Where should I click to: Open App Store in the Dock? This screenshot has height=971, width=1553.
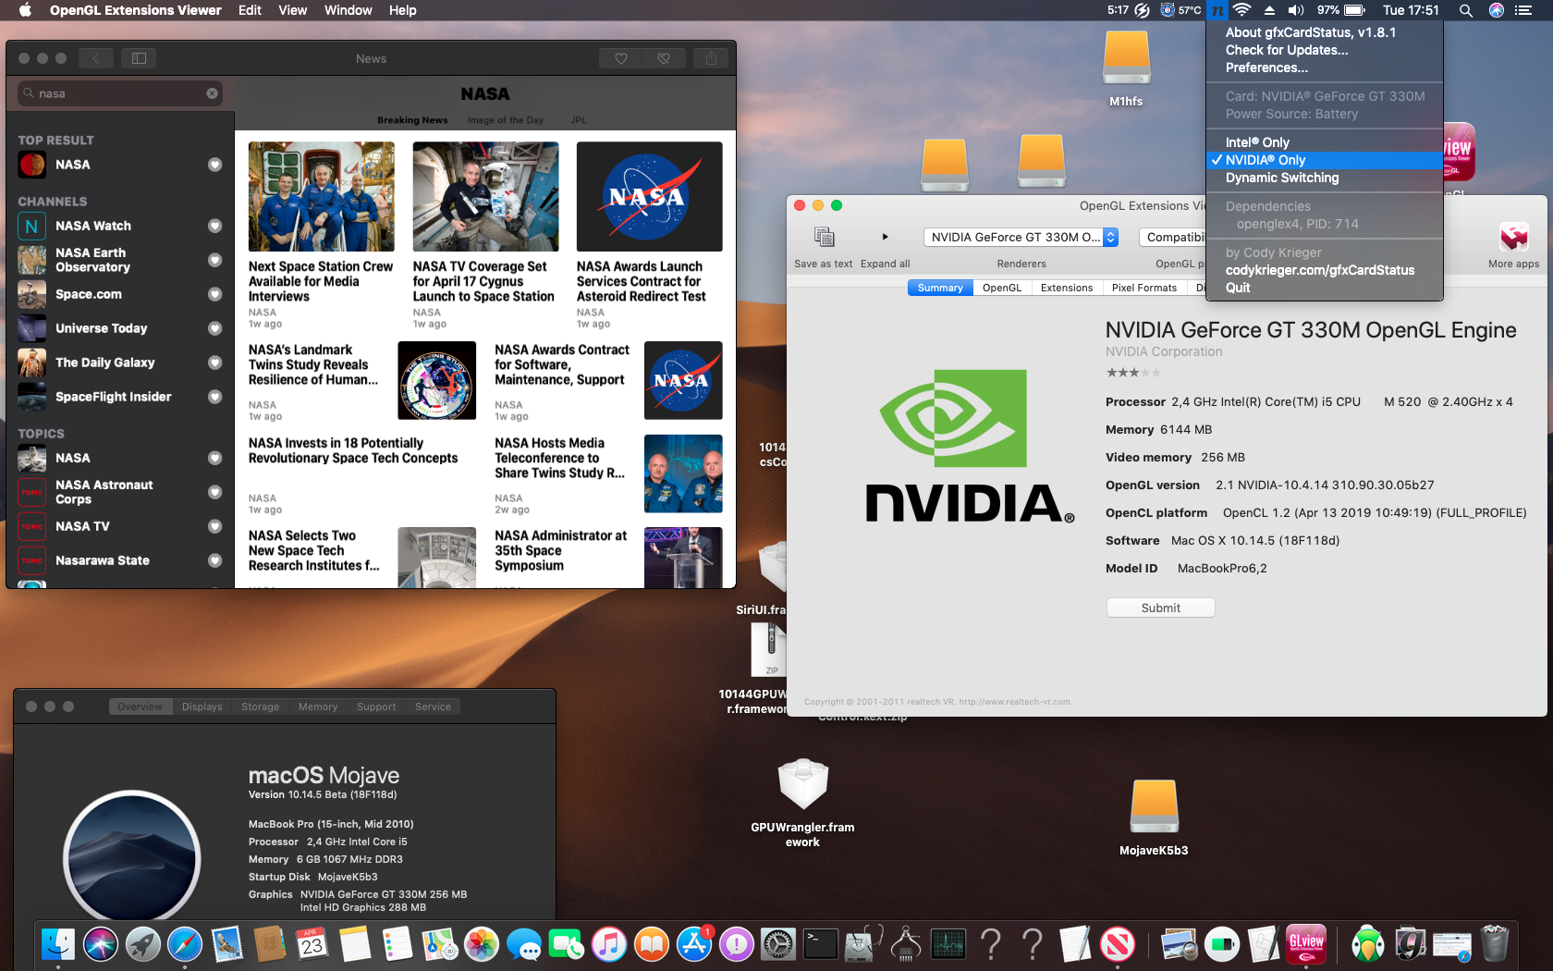[x=693, y=944]
